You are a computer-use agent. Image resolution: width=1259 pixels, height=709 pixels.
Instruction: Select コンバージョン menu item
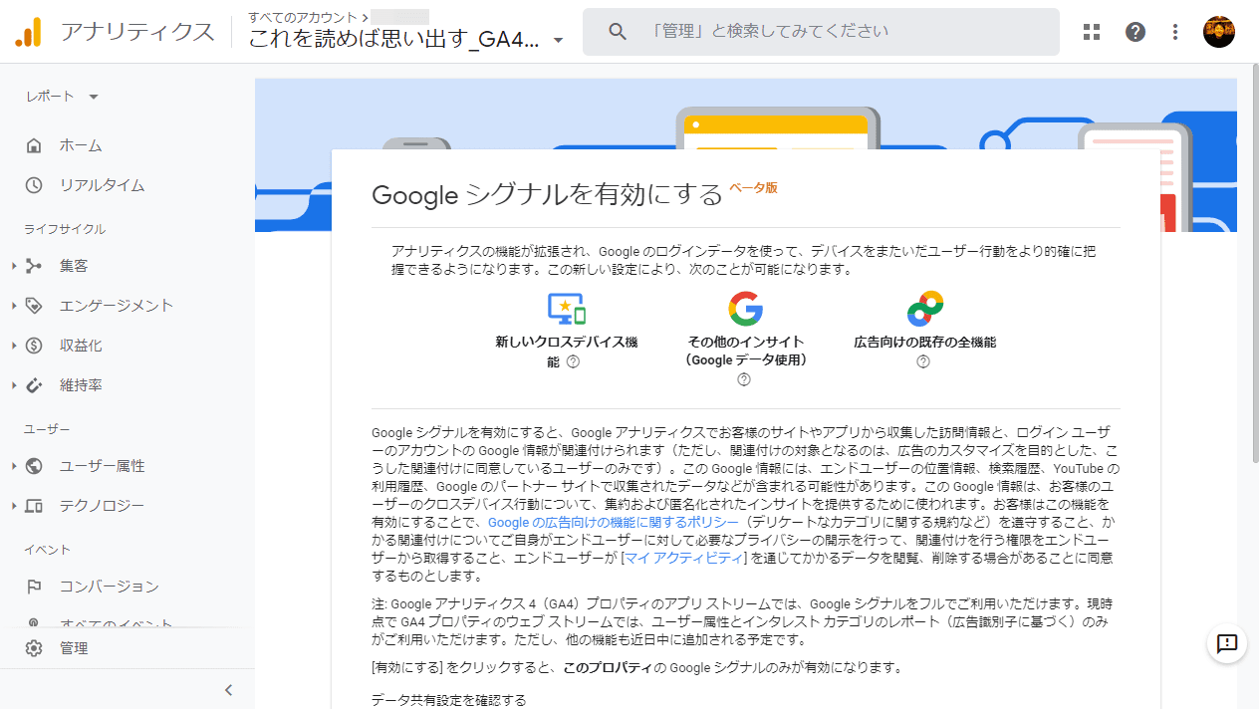109,587
